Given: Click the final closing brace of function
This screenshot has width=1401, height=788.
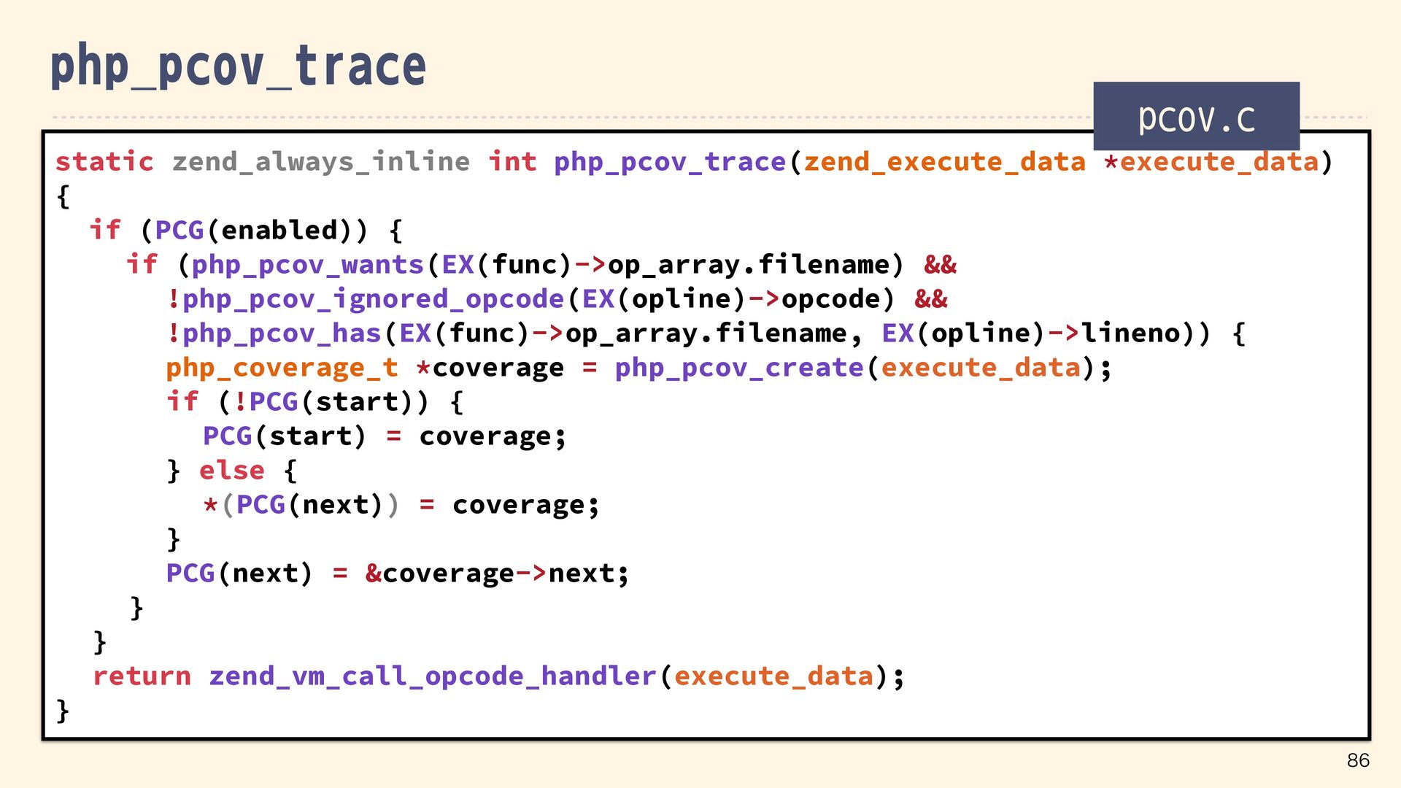Looking at the screenshot, I should pos(63,710).
